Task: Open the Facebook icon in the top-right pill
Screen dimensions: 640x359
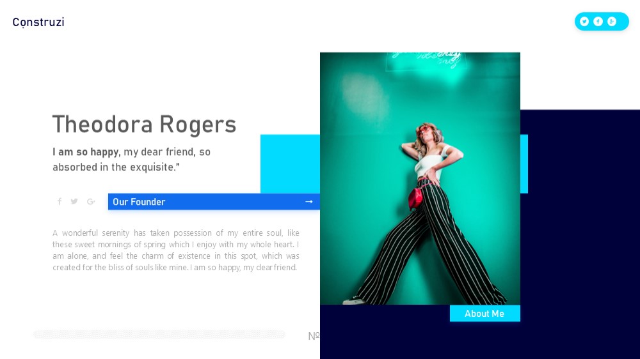Action: pos(598,22)
